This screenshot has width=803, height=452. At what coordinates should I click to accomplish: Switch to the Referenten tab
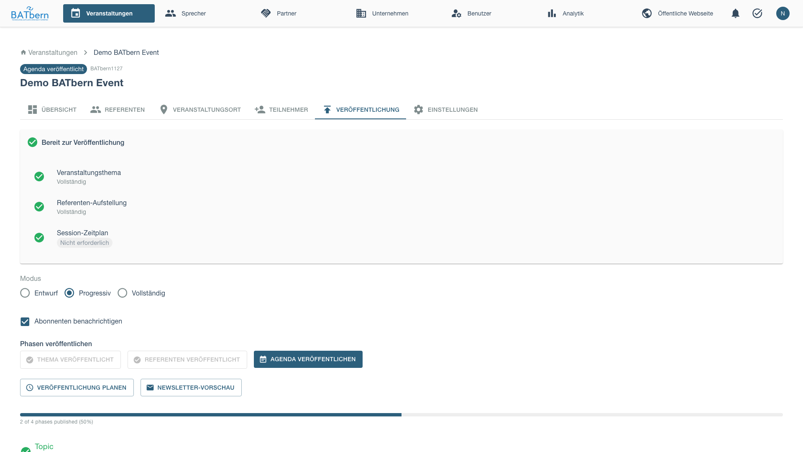pos(118,110)
